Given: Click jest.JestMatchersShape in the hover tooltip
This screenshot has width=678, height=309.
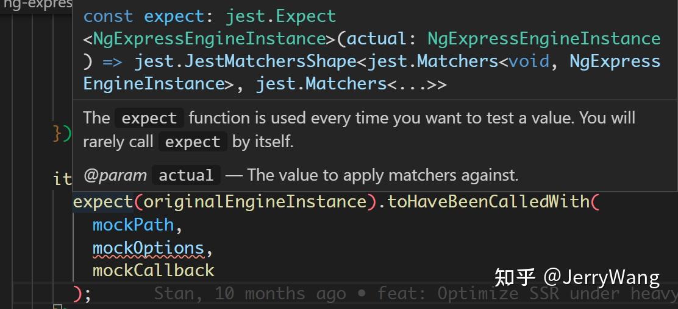Looking at the screenshot, I should [245, 61].
